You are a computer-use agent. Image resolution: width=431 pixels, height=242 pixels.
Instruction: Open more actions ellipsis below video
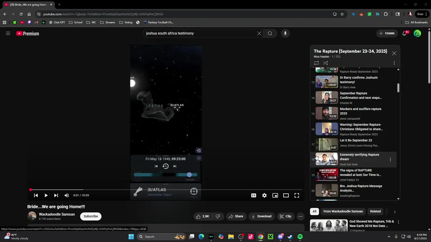pos(301,216)
